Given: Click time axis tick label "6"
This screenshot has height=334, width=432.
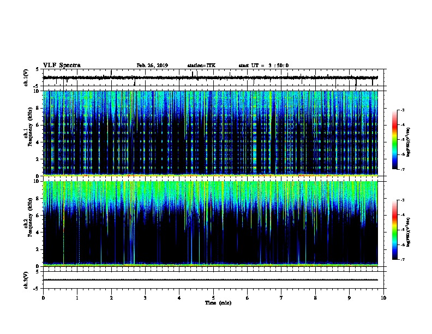Looking at the screenshot, I should coord(248,298).
